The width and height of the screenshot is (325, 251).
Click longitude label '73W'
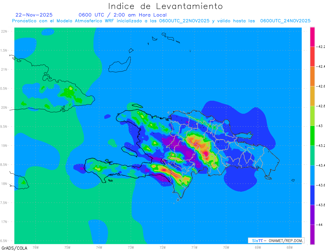tap(131, 247)
